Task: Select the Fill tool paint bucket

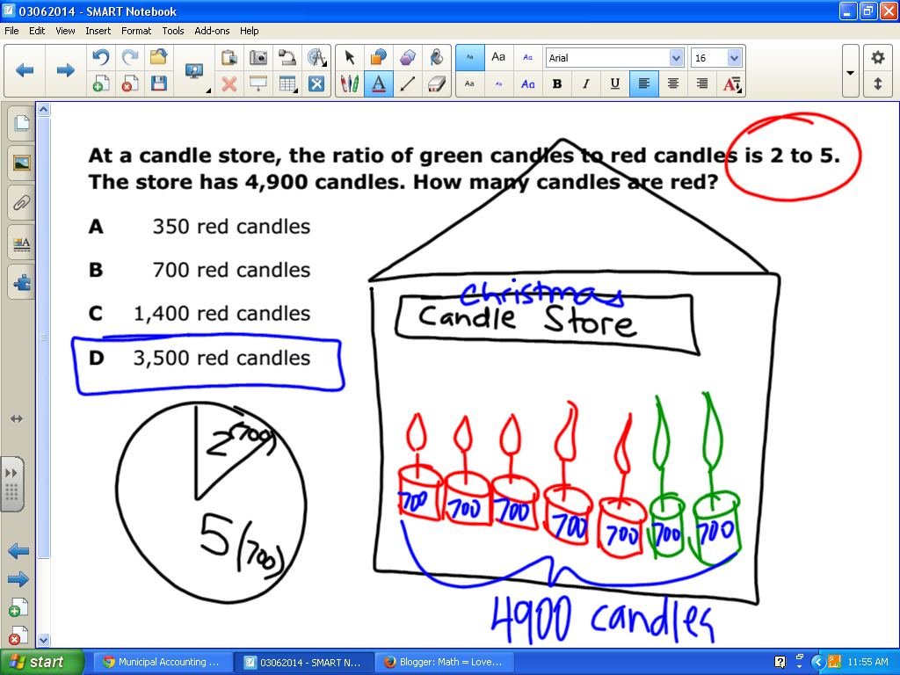Action: [x=436, y=57]
